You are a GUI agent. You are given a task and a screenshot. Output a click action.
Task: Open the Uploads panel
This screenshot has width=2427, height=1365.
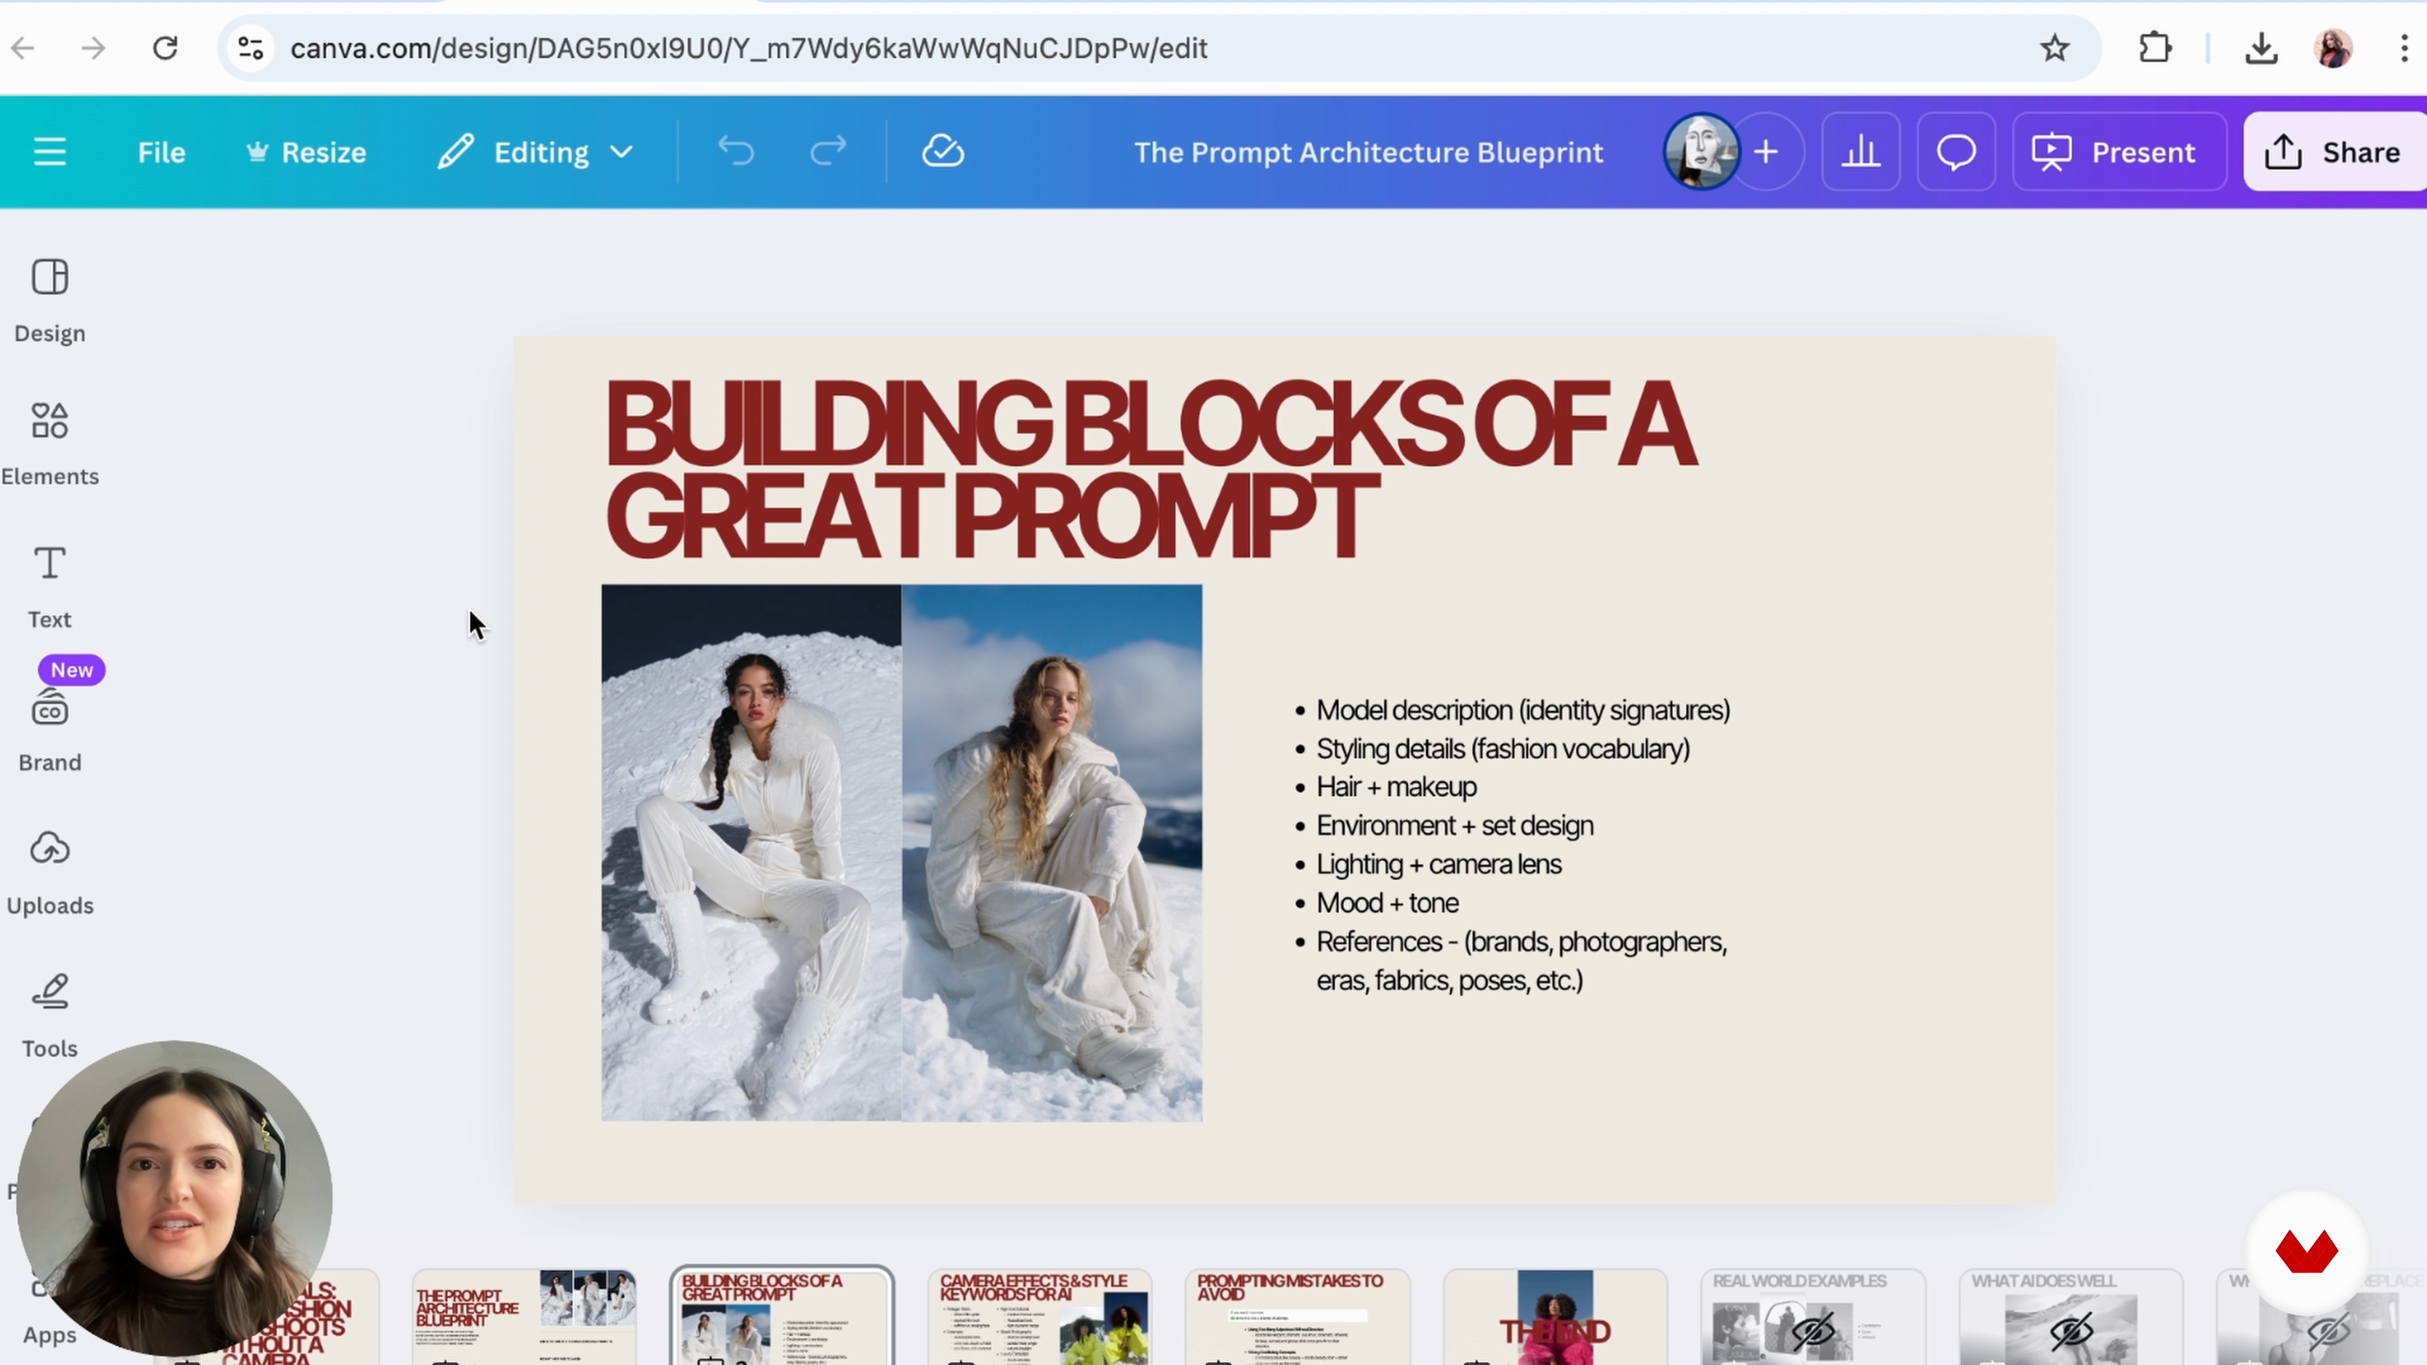click(x=50, y=874)
